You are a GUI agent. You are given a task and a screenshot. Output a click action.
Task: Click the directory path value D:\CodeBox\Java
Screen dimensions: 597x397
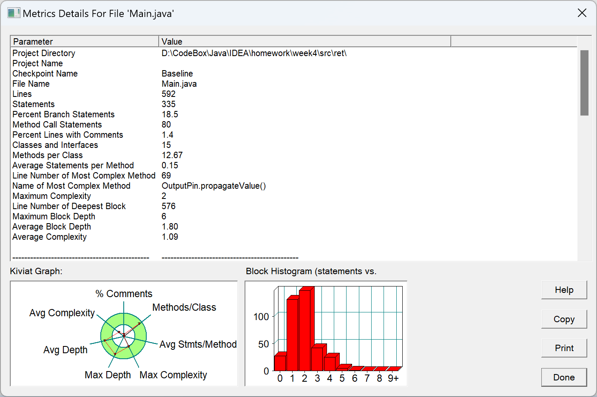pos(254,53)
